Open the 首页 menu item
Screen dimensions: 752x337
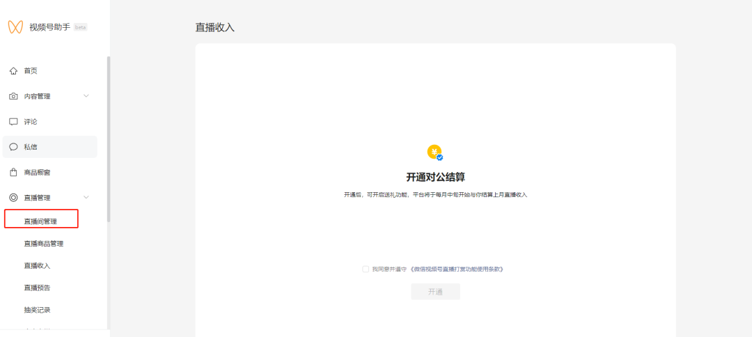(50, 71)
